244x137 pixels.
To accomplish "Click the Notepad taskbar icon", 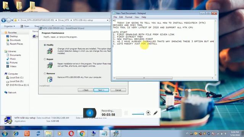I will click(x=104, y=134).
